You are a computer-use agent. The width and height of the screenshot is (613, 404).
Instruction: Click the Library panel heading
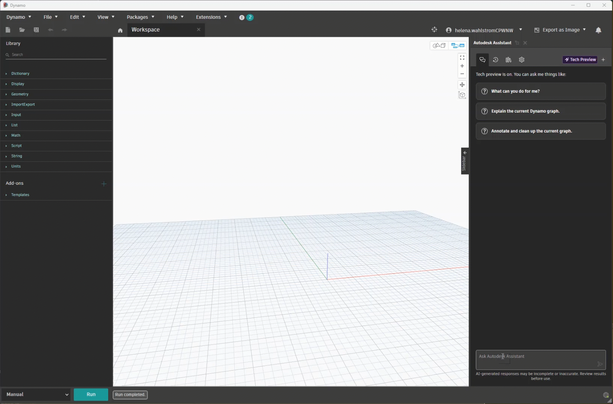tap(13, 44)
